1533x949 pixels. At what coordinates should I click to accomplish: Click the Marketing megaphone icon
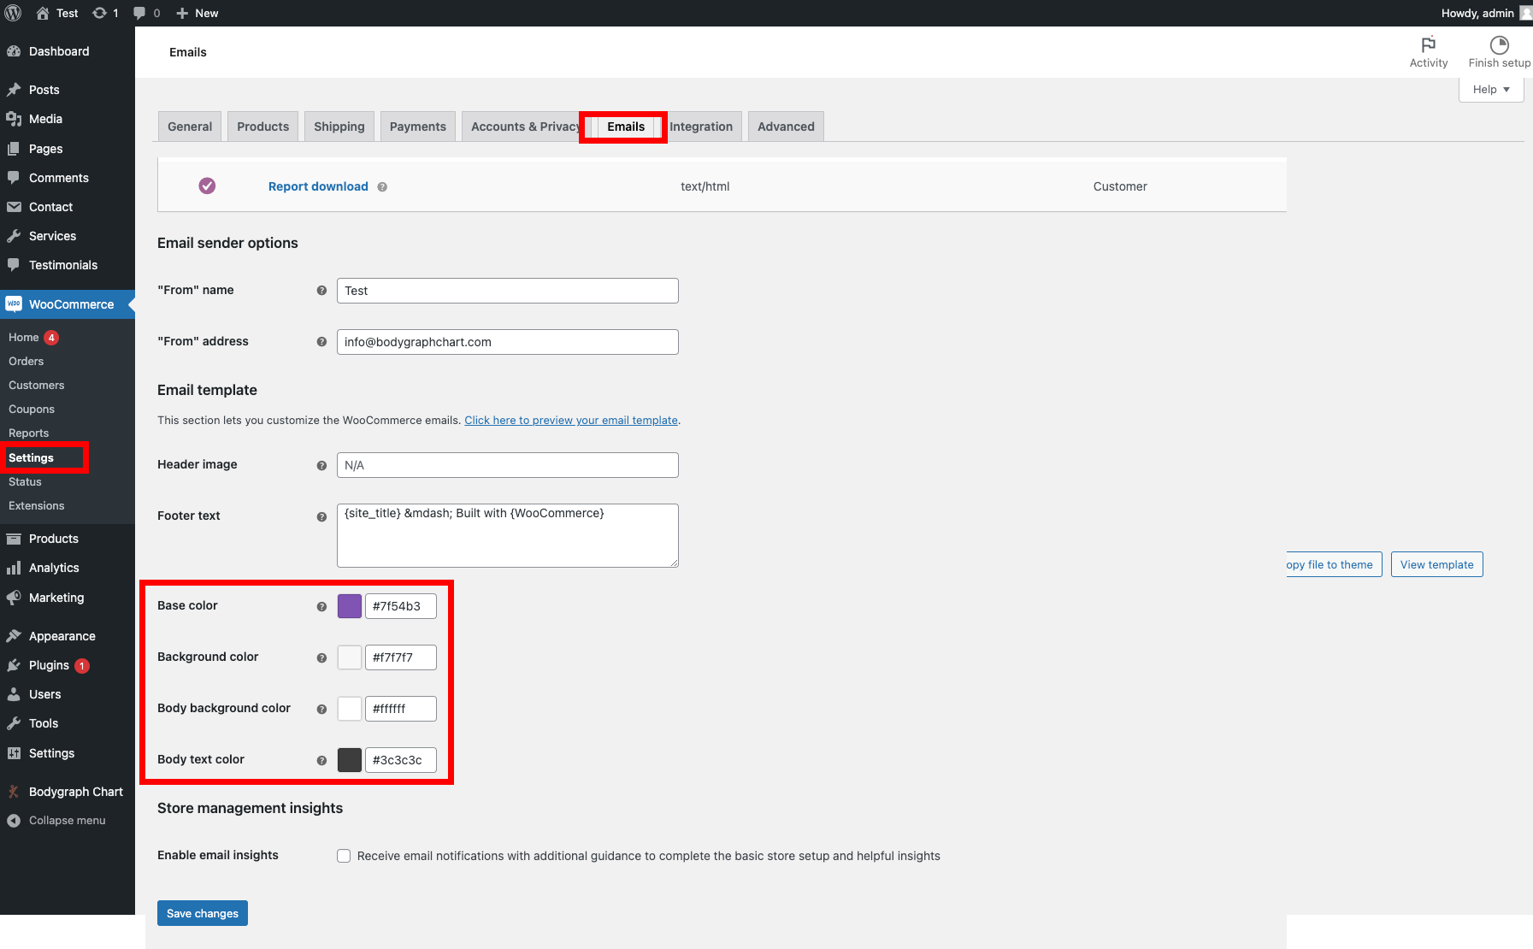tap(14, 598)
